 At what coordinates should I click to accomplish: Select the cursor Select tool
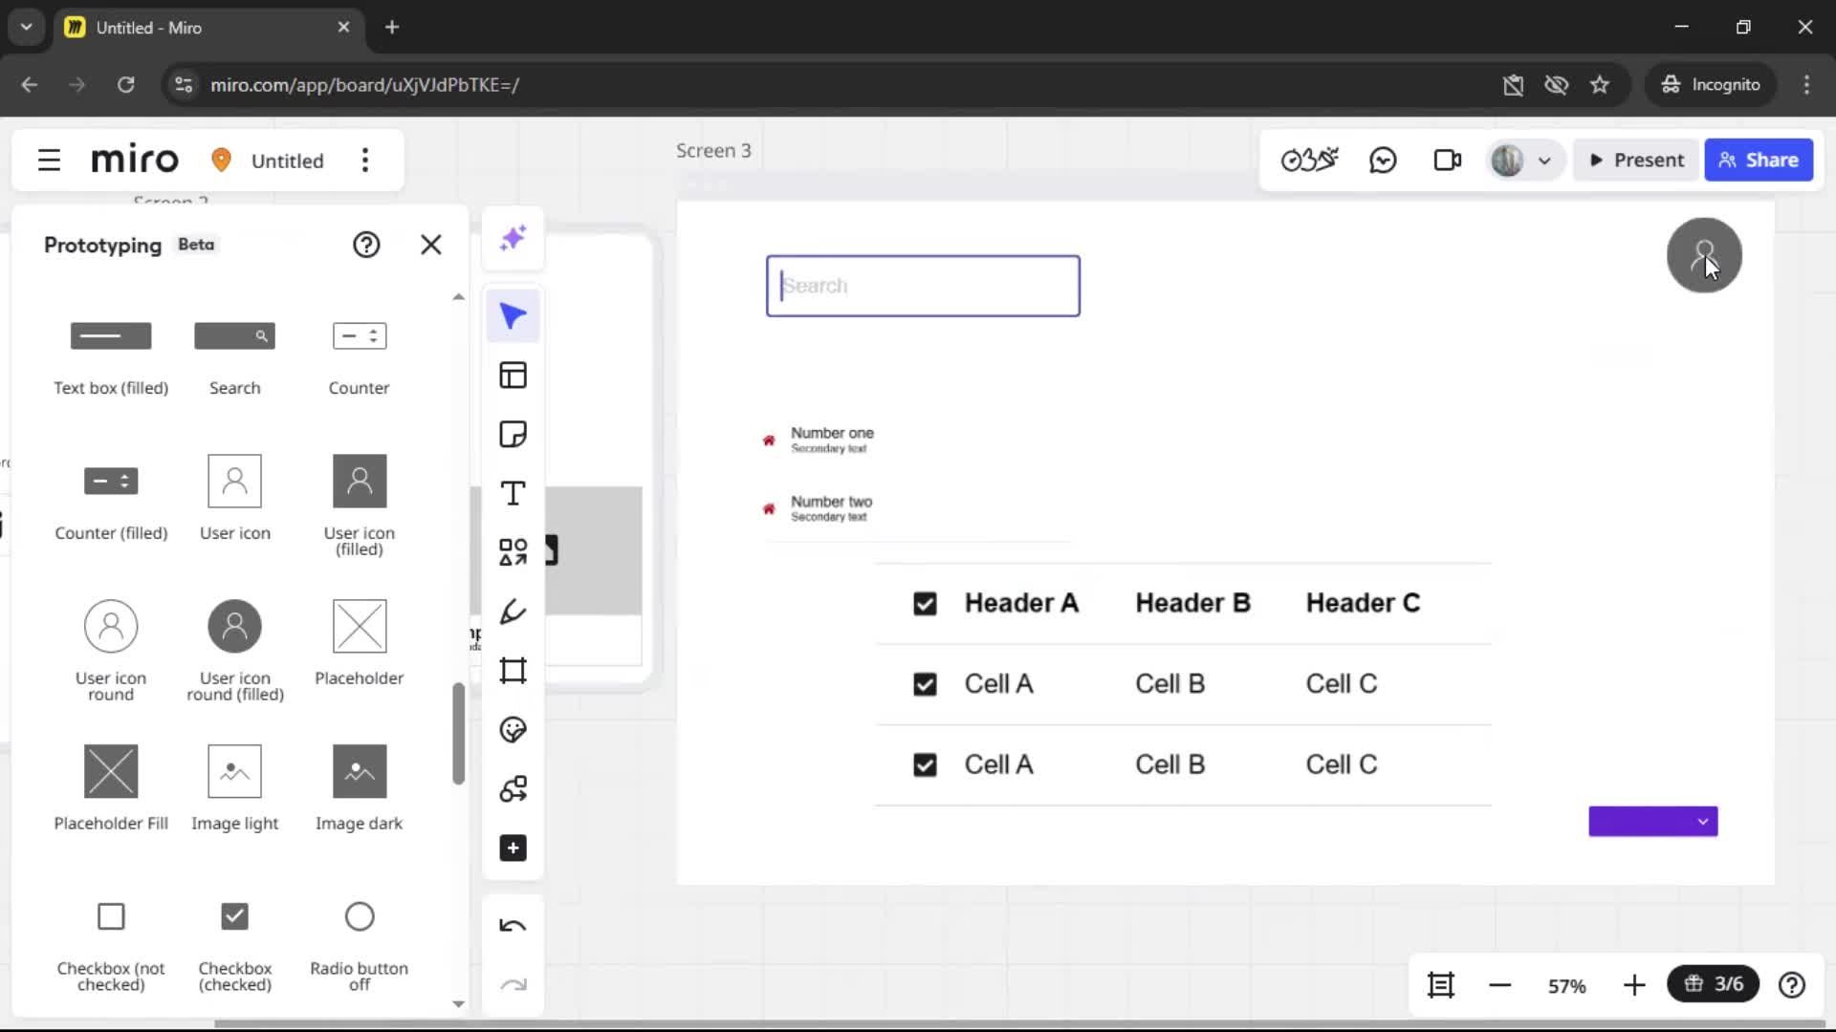(x=514, y=316)
